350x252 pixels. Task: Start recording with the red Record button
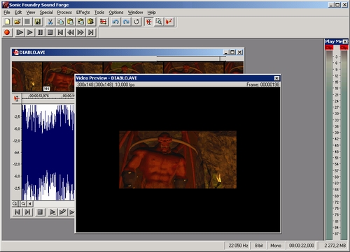pyautogui.click(x=7, y=32)
